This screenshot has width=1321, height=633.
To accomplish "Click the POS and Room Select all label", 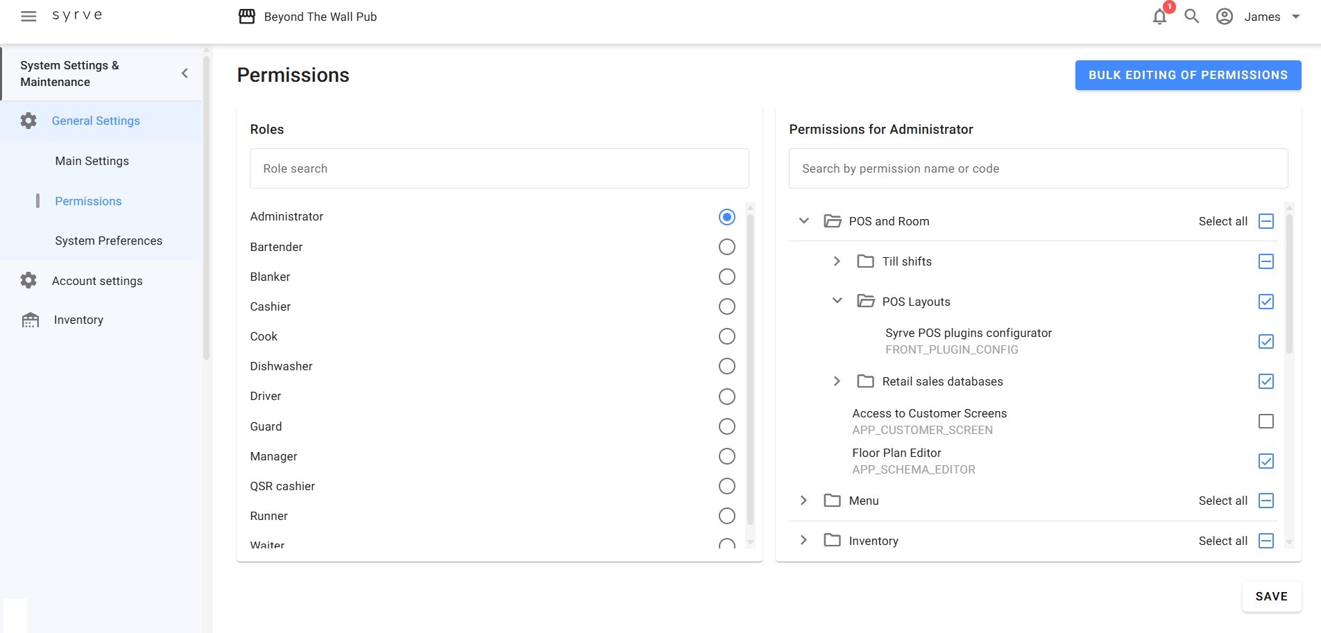I will pyautogui.click(x=1222, y=221).
